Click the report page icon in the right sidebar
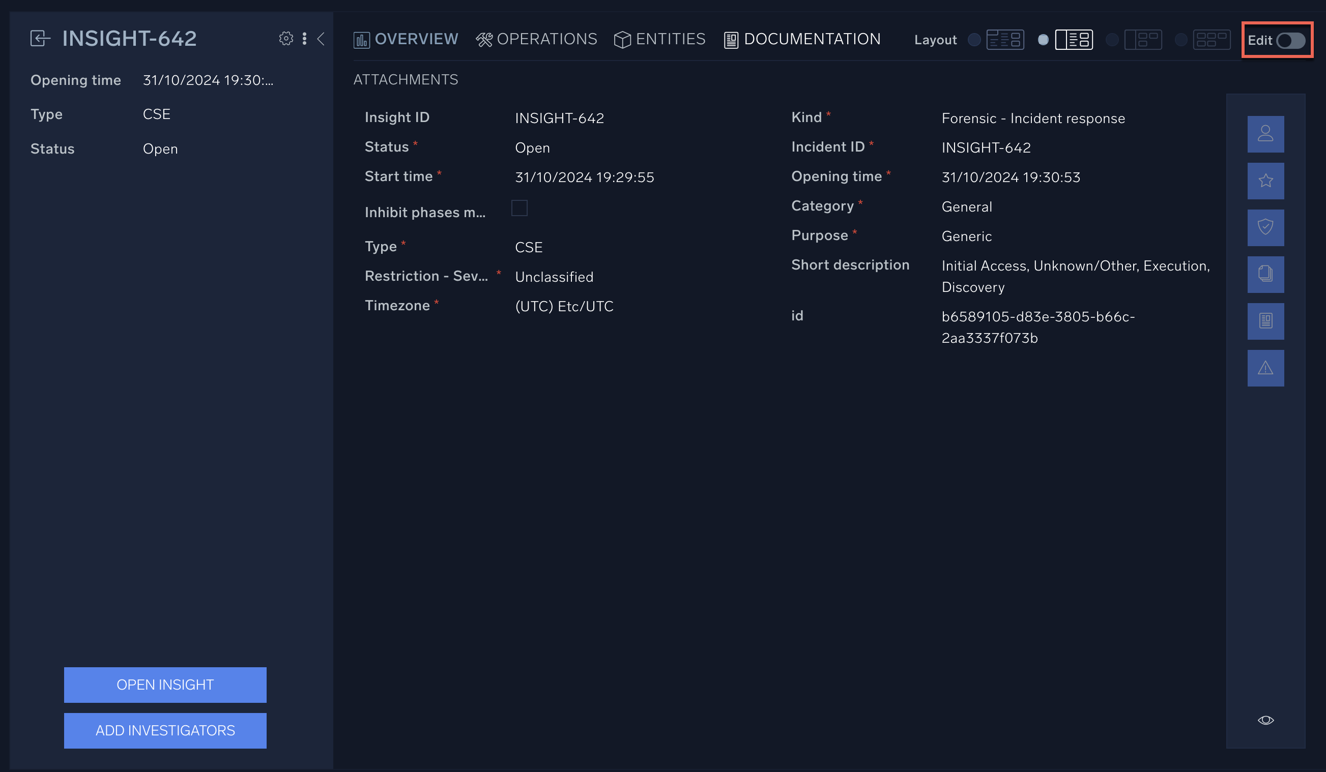 pos(1265,321)
